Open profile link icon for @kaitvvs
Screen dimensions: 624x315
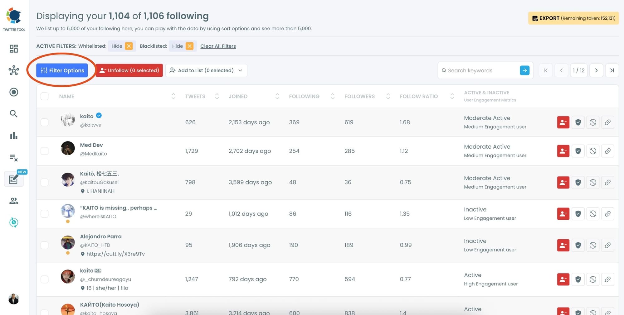(x=608, y=122)
